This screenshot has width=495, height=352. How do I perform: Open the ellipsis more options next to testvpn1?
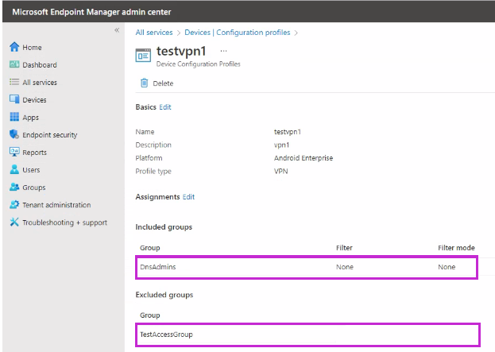(x=223, y=51)
